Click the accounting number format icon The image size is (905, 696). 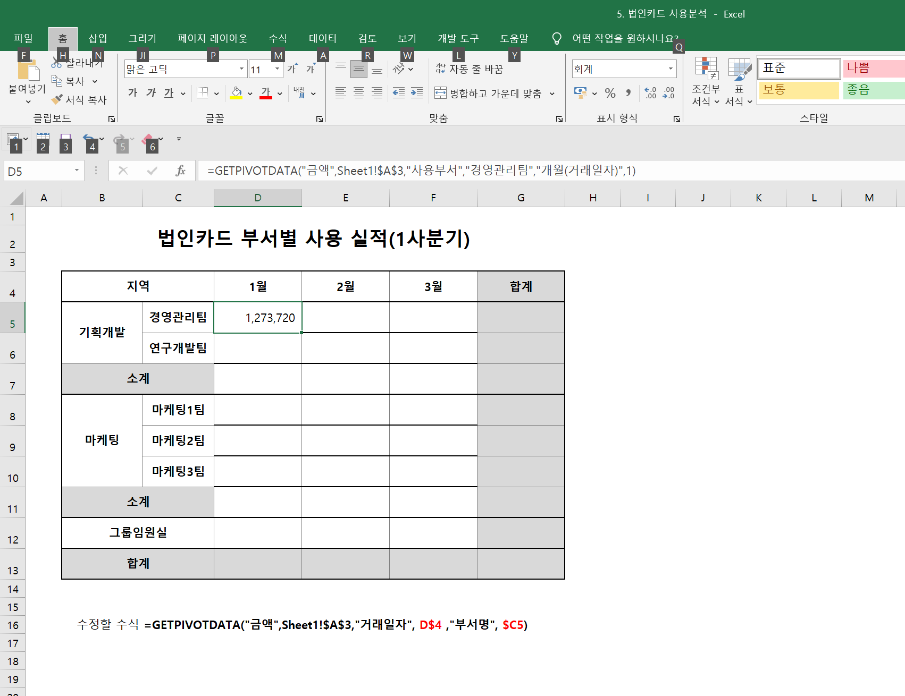tap(580, 93)
